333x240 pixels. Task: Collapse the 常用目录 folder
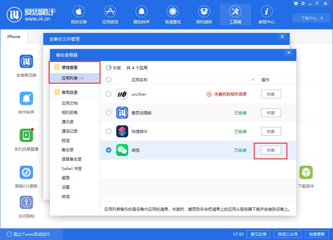pos(57,92)
